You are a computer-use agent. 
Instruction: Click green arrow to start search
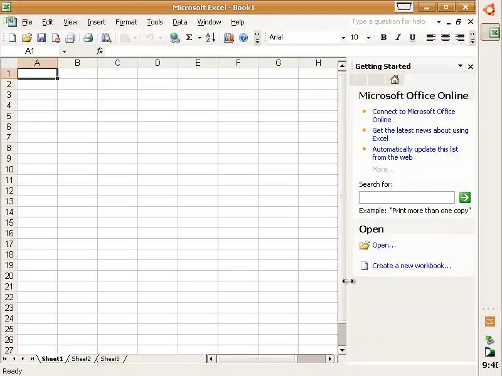coord(464,197)
